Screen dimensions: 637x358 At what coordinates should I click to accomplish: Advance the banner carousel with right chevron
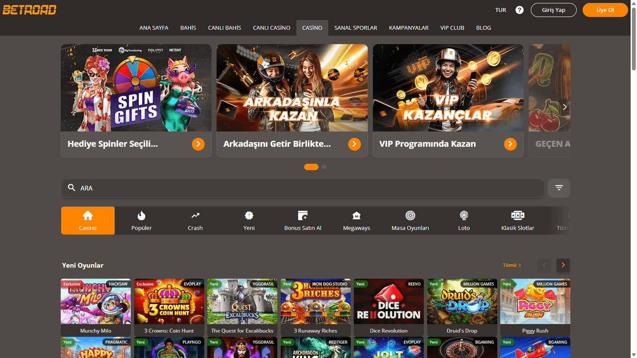click(565, 107)
